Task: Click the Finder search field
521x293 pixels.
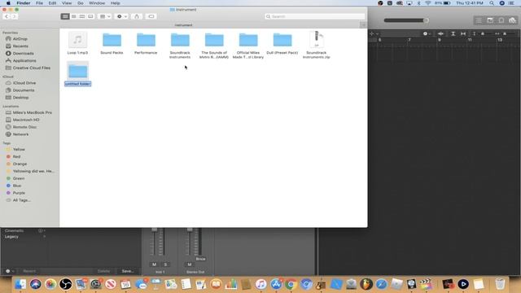Action: pos(315,16)
